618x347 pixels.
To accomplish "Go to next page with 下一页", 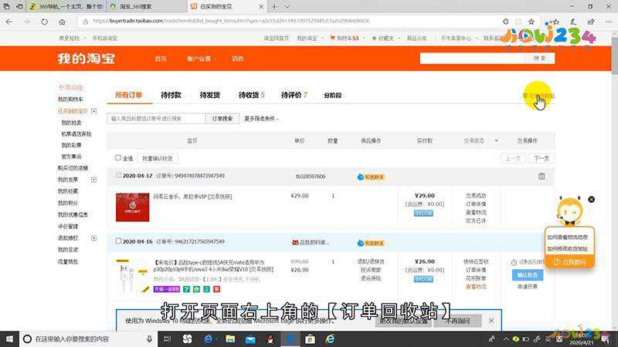I will tap(542, 158).
